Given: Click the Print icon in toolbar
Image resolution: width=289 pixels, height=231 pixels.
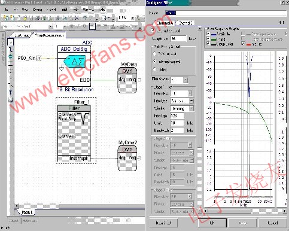Looking at the screenshot, I should tap(44, 18).
